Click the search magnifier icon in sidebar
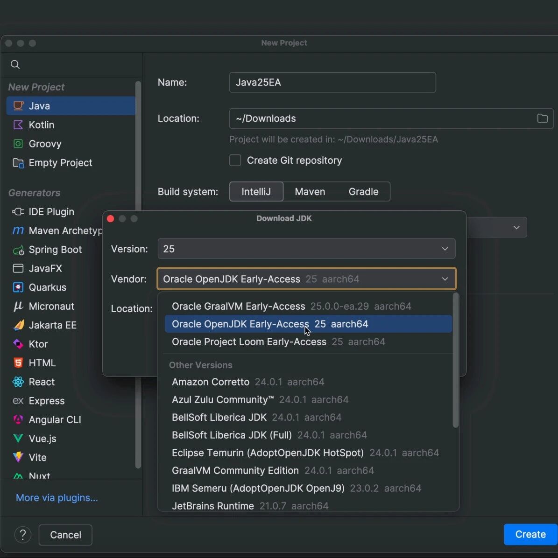558x558 pixels. click(15, 64)
